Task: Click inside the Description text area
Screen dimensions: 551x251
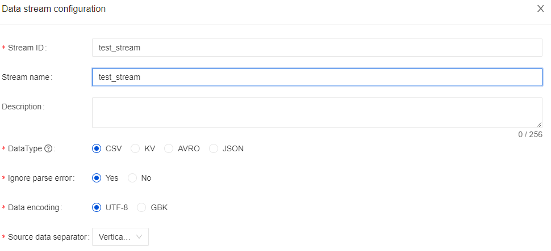Action: click(x=317, y=112)
